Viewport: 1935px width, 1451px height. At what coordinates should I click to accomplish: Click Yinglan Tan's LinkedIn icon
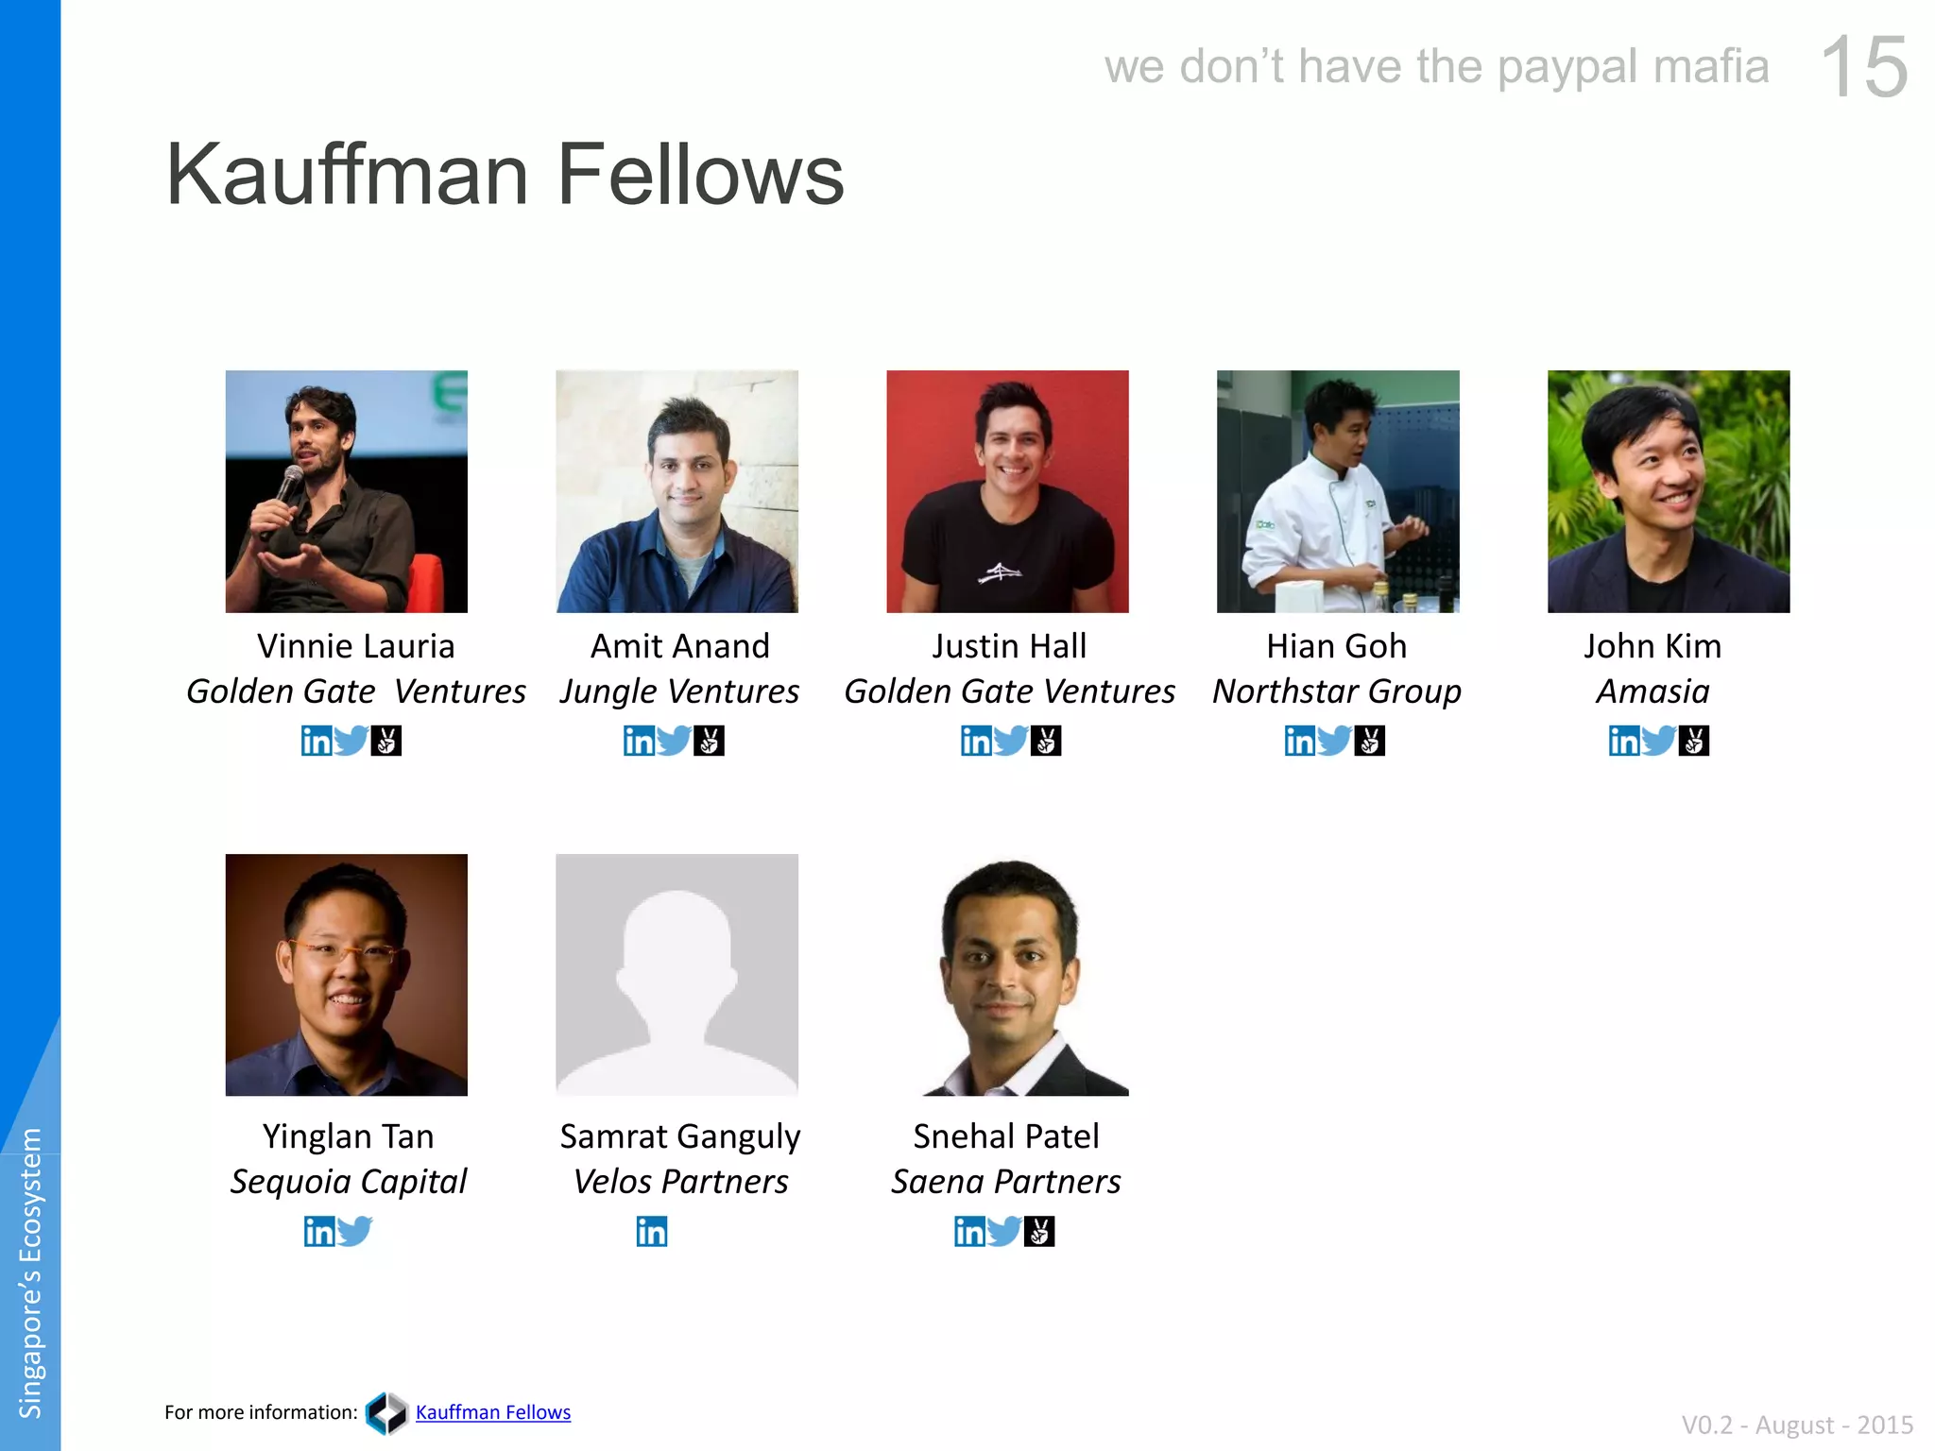pyautogui.click(x=319, y=1231)
